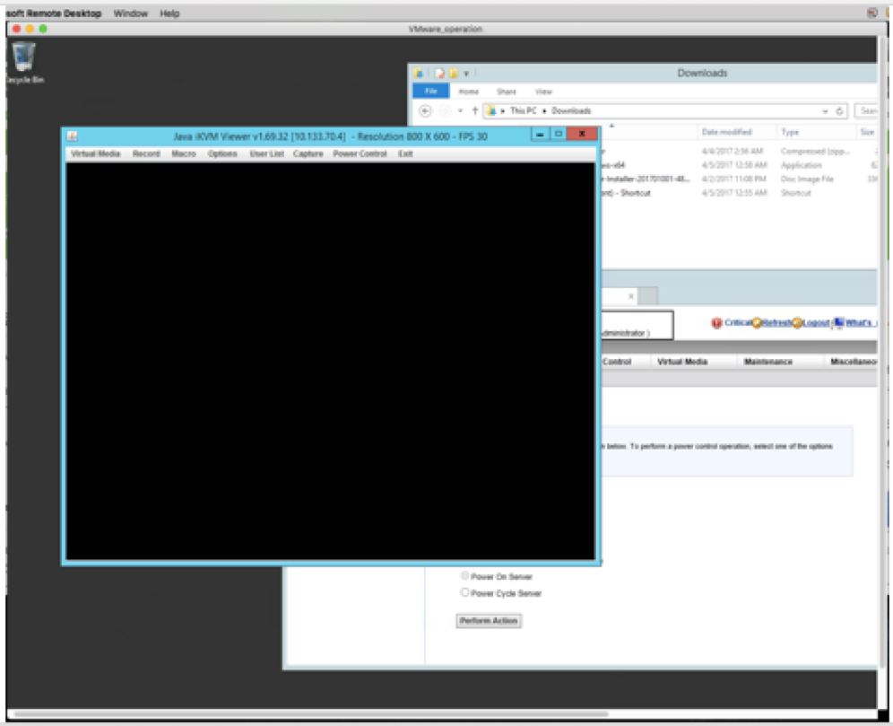
Task: Open Virtual Media menu in iKVM Viewer
Action: pos(95,153)
